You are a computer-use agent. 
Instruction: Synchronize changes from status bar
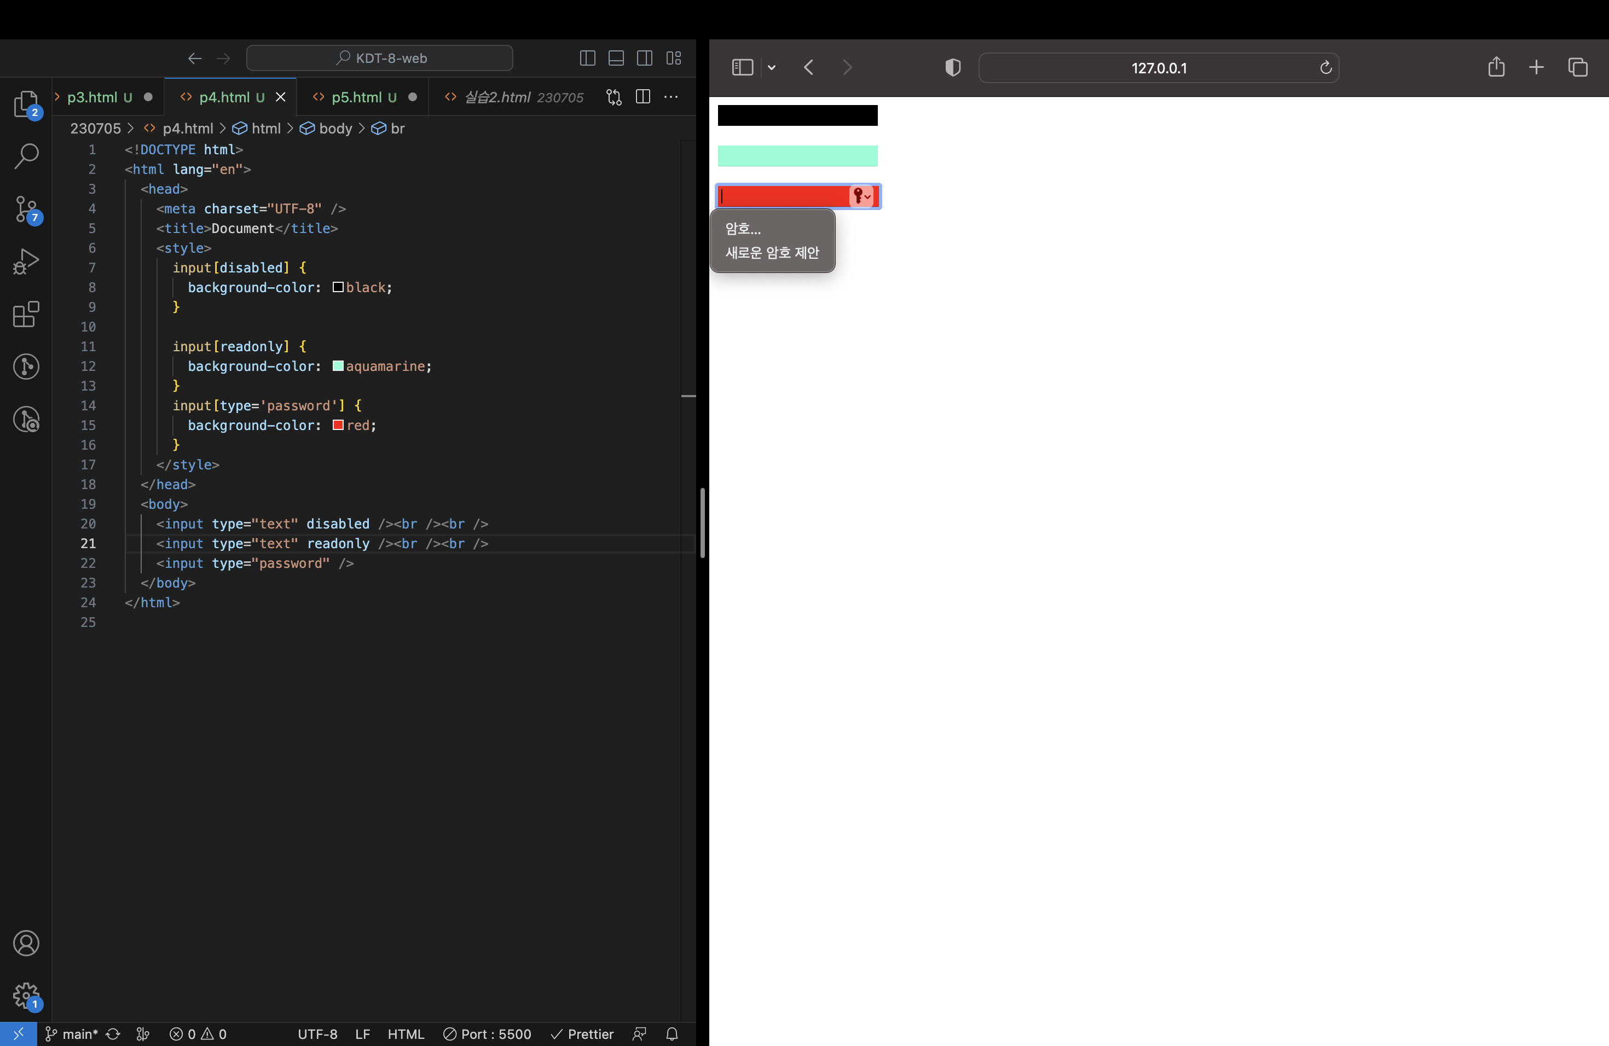click(113, 1034)
